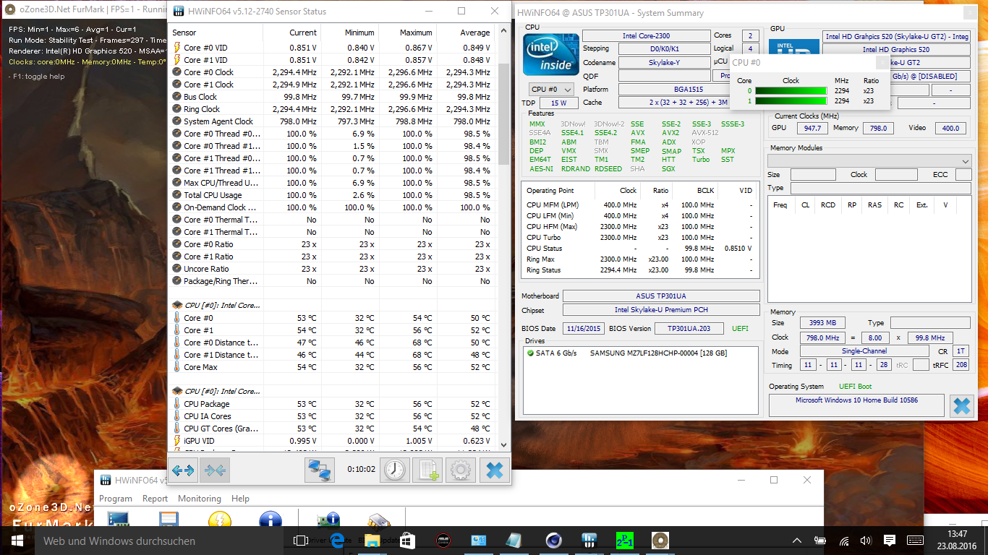The image size is (988, 555).
Task: Click the lightning bolt Sensors icon in main toolbar
Action: tap(219, 521)
